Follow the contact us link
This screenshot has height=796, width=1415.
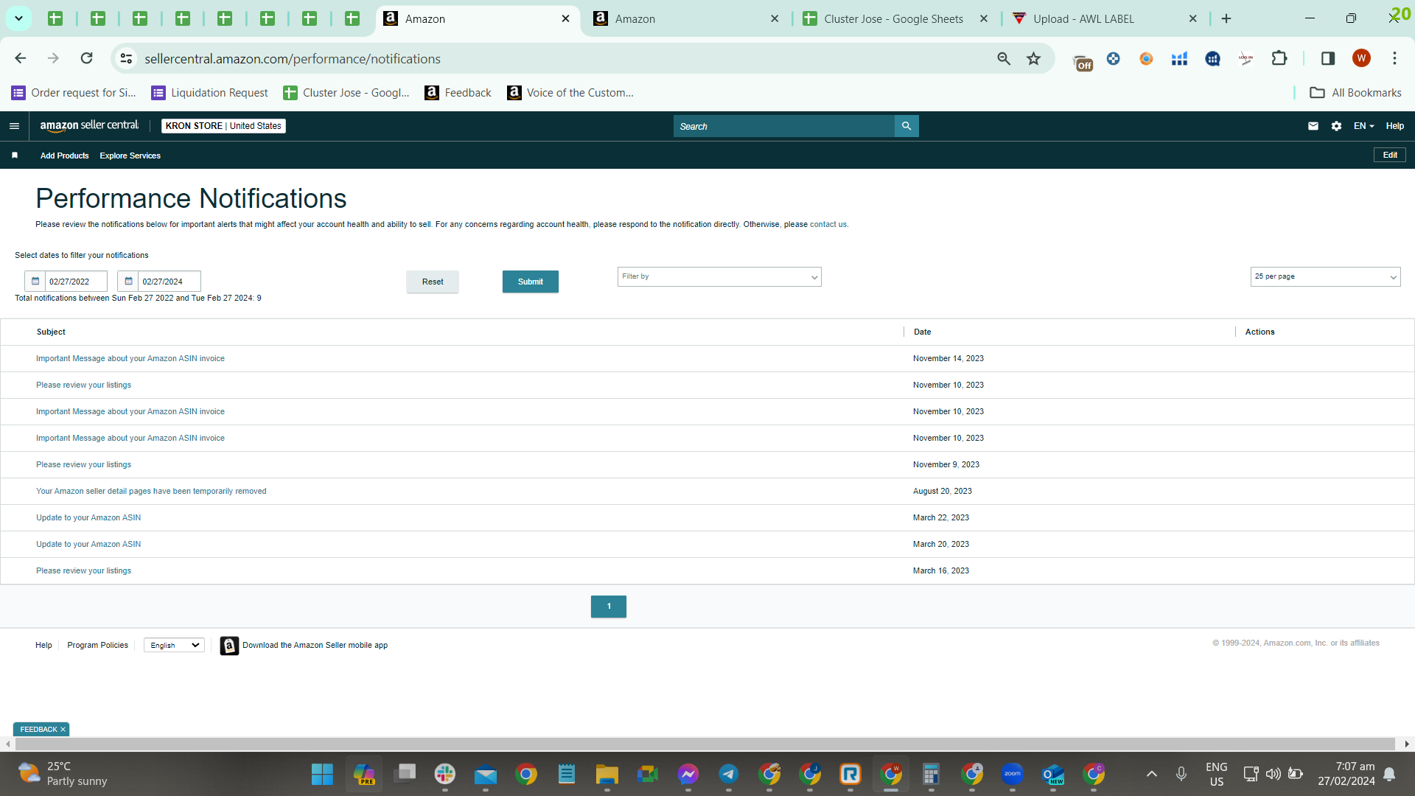(828, 225)
